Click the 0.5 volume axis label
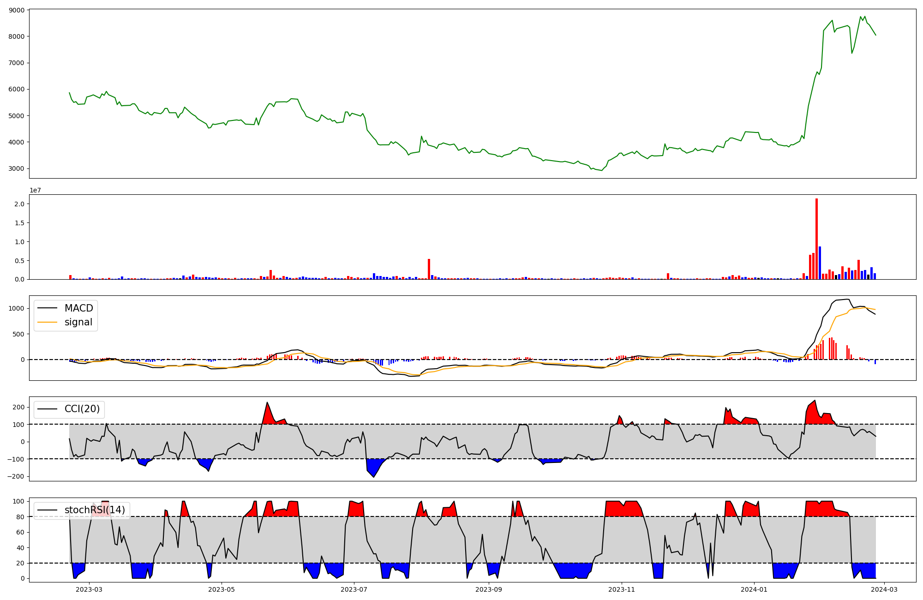The image size is (923, 600). (x=20, y=261)
